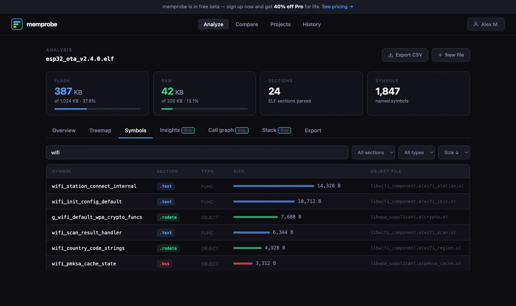Click the RAM usage progress bar
516x306 pixels.
point(204,109)
